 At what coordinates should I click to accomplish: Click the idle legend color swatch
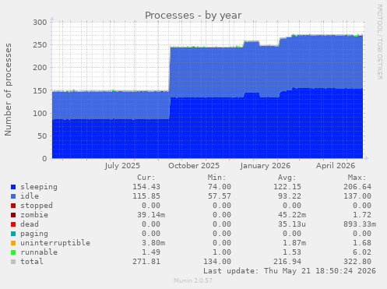pos(13,196)
